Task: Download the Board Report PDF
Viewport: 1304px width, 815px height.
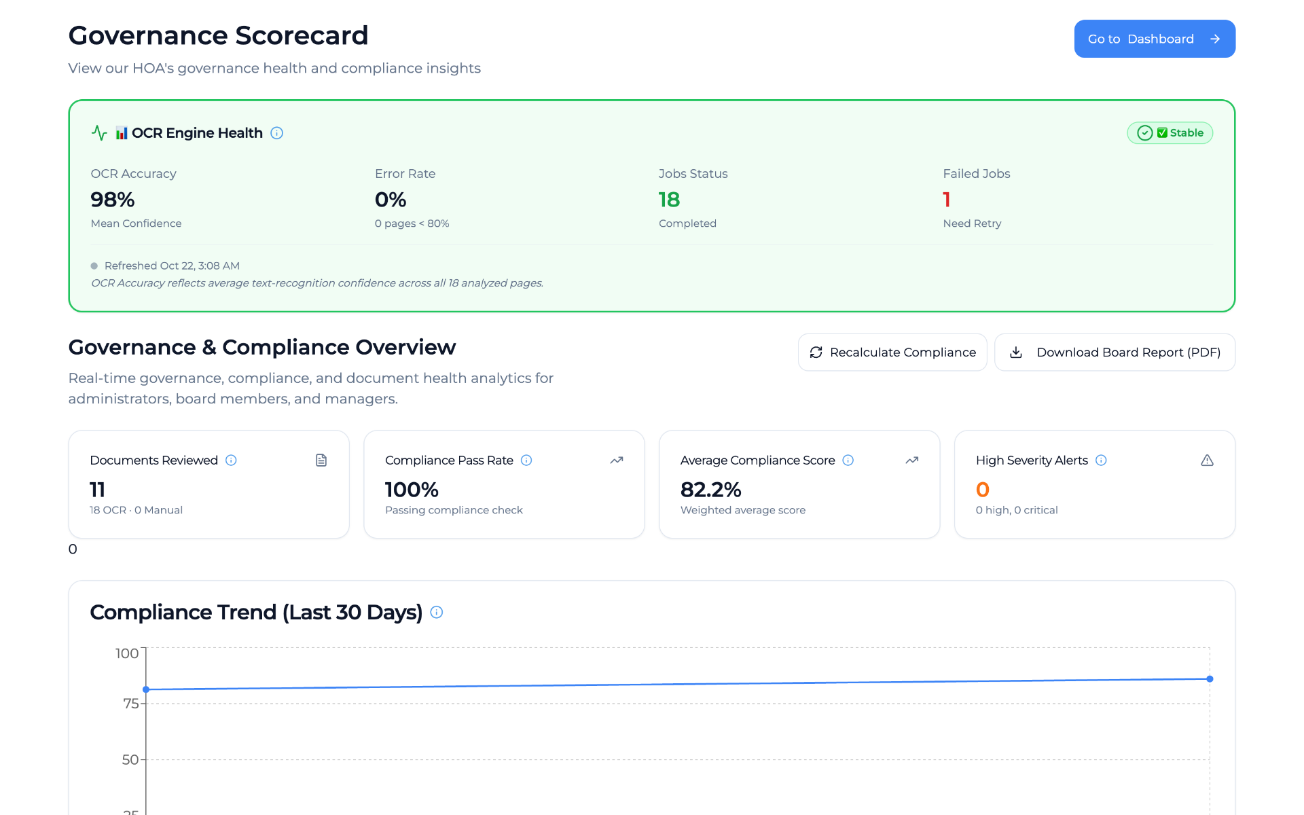Action: pos(1115,352)
